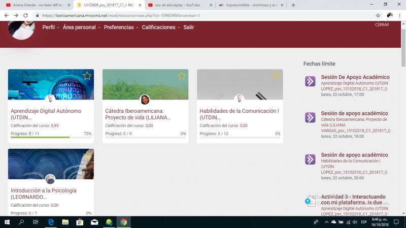Screen dimensions: 406x228
Task: Open the Windows Start menu
Action: coord(7,222)
